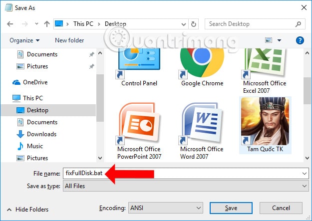Click navigation pane scroll down arrow

click(100, 158)
